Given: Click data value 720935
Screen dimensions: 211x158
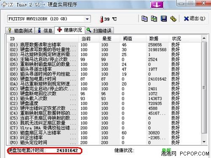Looking at the screenshot, I should pyautogui.click(x=155, y=104).
